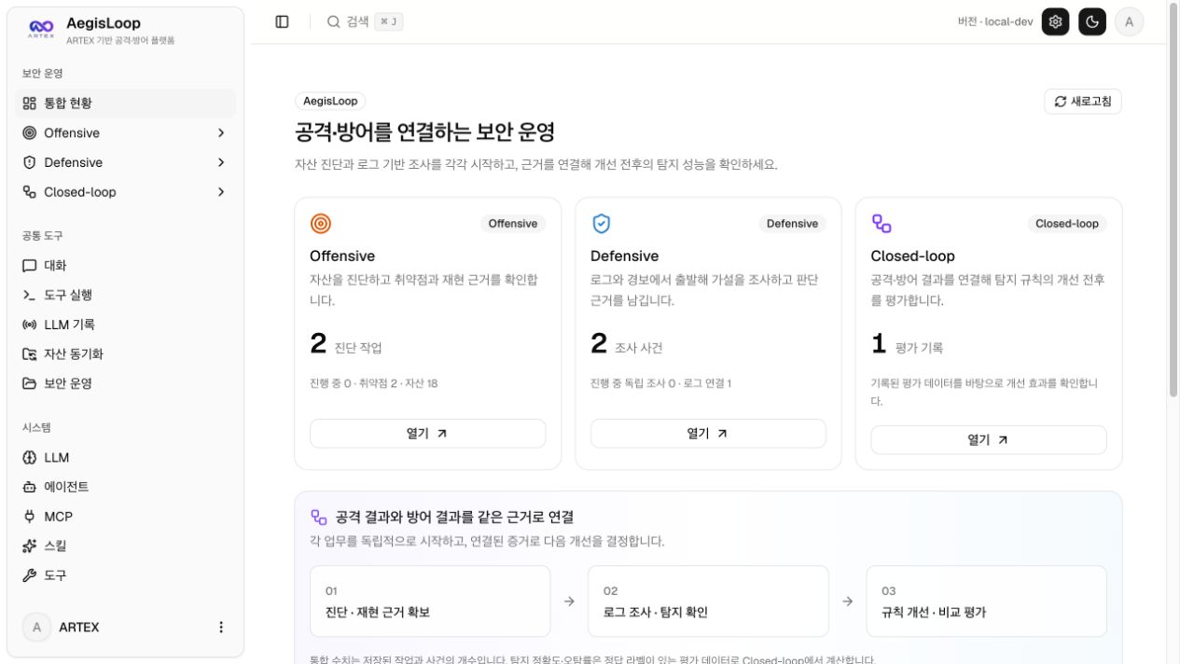Click the AegisLoop badge above the heading
This screenshot has height=664, width=1180.
(330, 101)
